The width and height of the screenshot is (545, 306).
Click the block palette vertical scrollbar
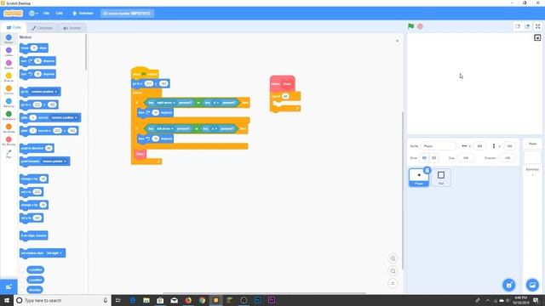(86, 52)
